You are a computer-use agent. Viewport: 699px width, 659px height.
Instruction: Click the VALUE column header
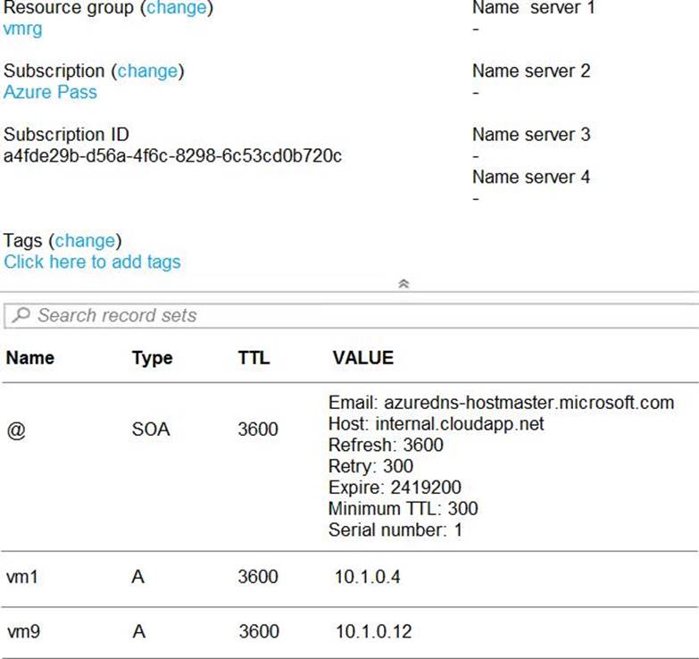point(362,358)
